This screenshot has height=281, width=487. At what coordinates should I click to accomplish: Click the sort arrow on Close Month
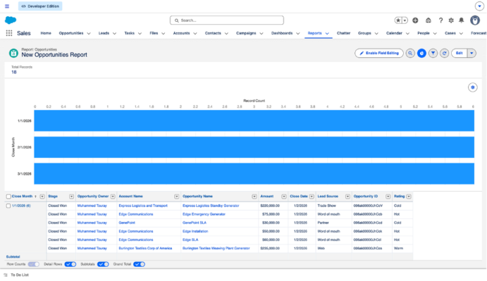coord(35,197)
